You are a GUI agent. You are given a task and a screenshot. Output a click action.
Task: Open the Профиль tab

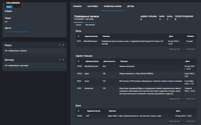77,6
